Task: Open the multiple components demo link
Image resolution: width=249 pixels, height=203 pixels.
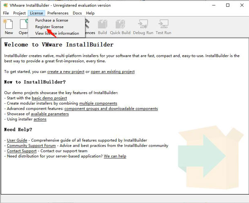Action: [98, 103]
